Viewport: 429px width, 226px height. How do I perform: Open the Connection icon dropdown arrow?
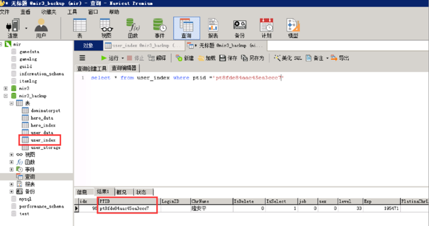tap(26, 28)
